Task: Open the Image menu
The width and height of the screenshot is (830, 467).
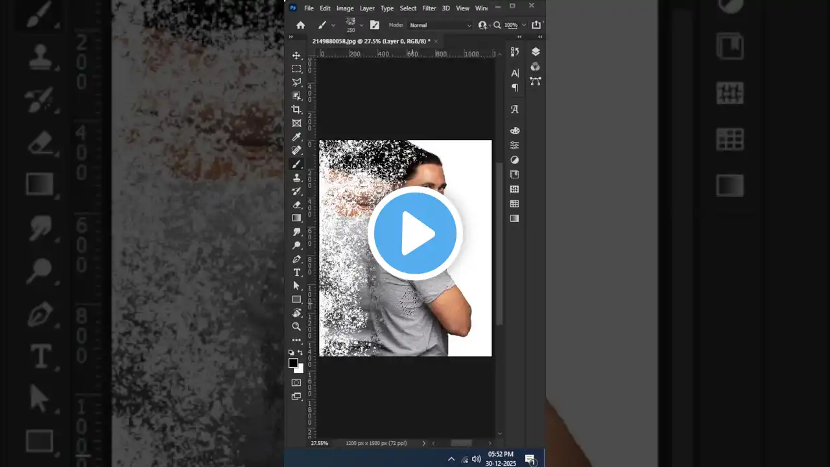Action: click(345, 8)
